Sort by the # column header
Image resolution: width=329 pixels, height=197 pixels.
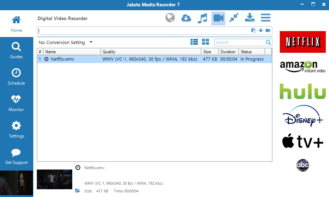[40, 52]
